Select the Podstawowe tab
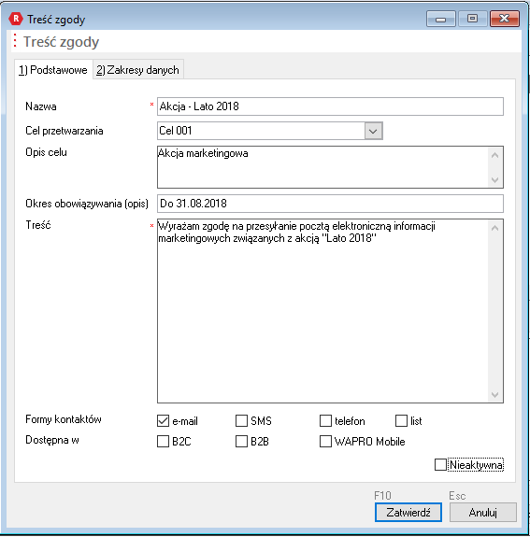The height and width of the screenshot is (537, 530). 53,70
